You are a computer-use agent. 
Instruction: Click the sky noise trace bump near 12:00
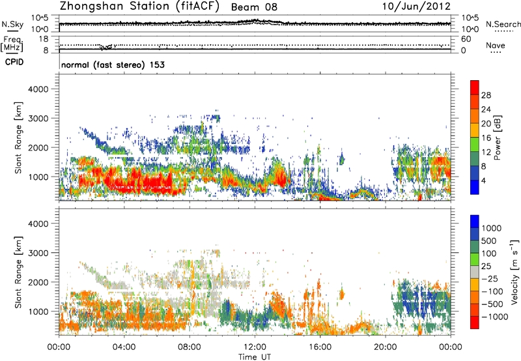[x=256, y=22]
